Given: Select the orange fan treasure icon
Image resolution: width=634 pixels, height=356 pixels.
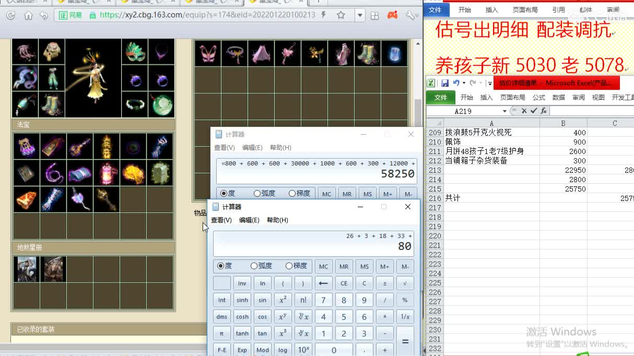Looking at the screenshot, I should (x=26, y=199).
